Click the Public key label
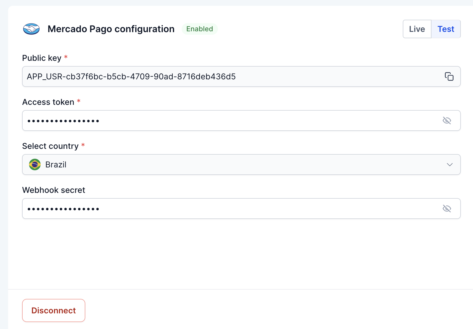 tap(42, 58)
